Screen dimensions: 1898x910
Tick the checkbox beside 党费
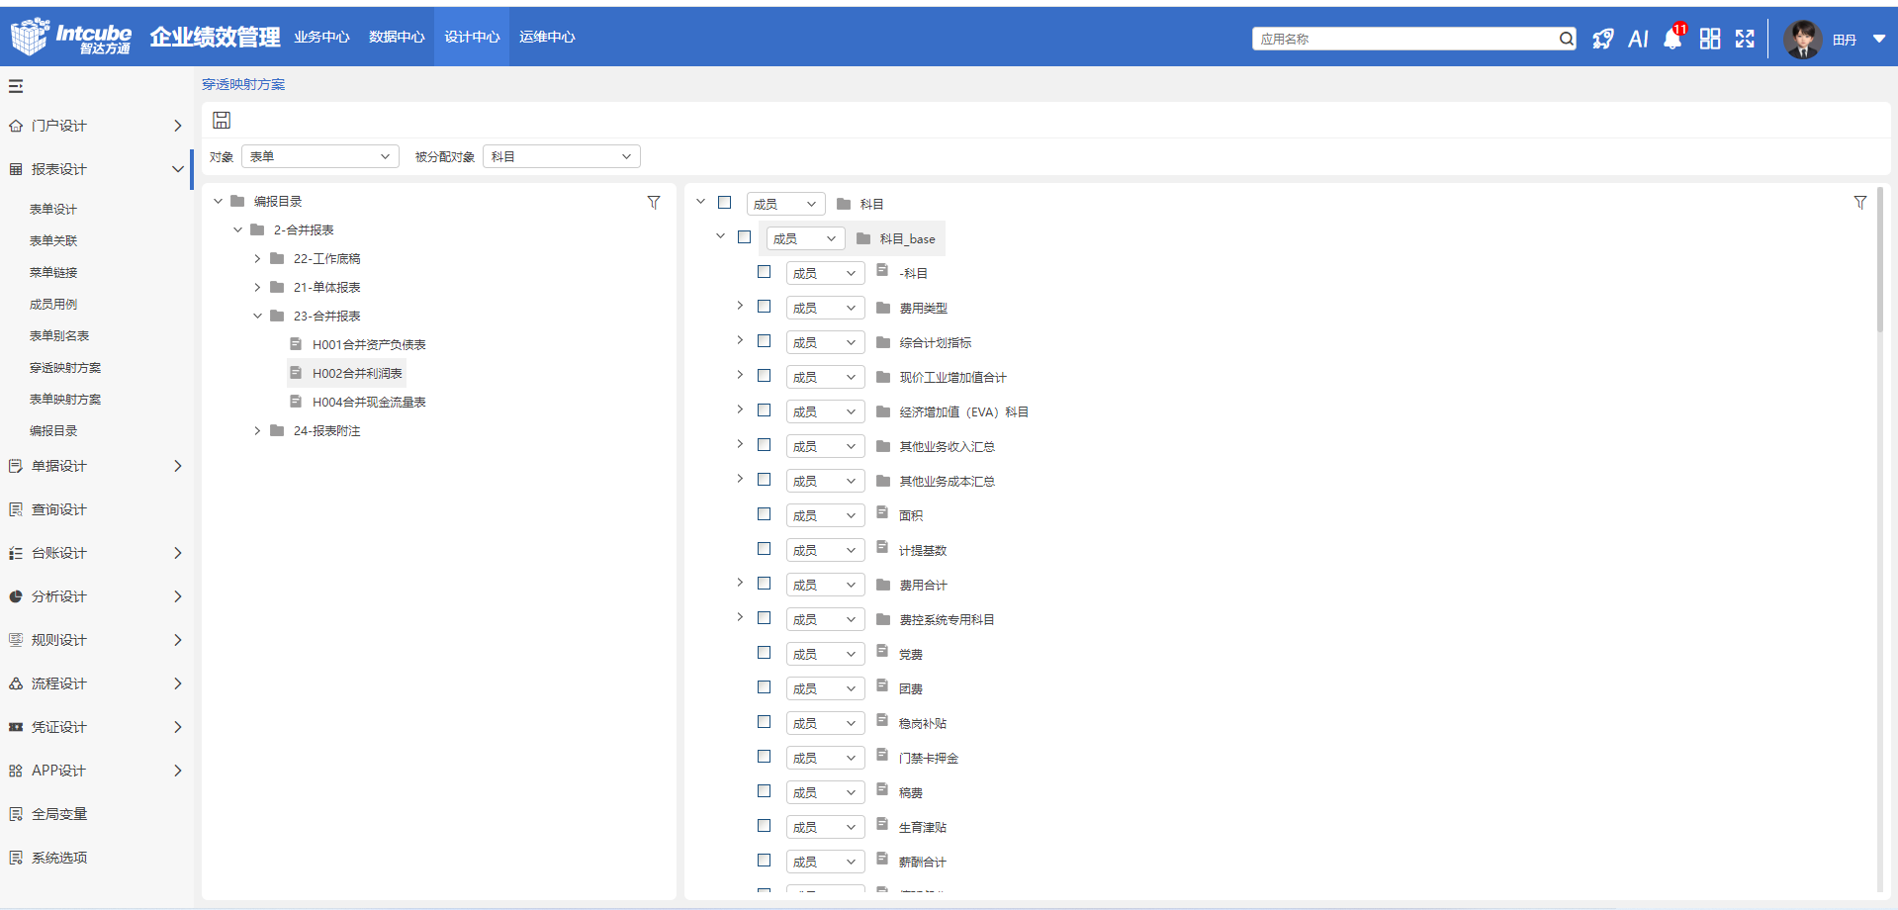coord(764,653)
